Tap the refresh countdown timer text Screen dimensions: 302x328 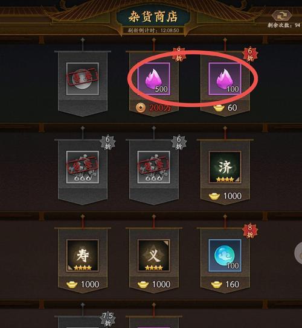[x=153, y=30]
